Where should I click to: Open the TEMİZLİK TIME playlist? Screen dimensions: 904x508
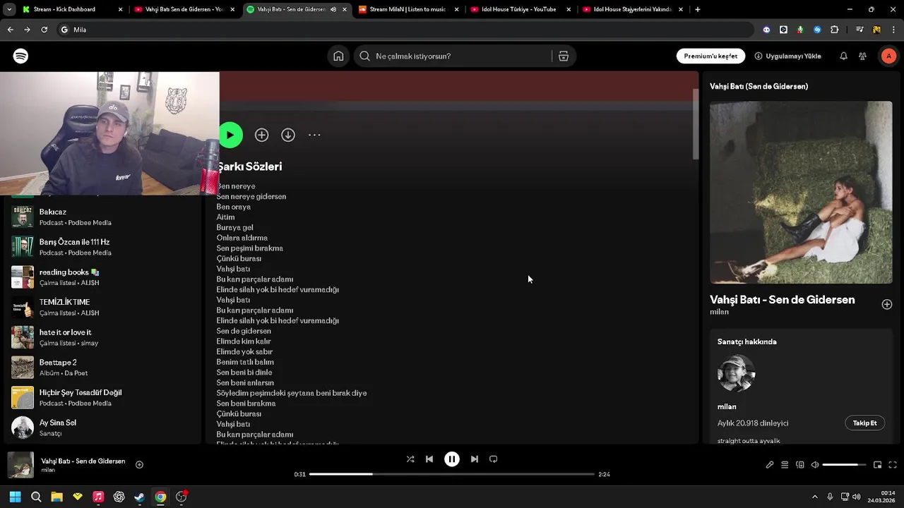101,307
